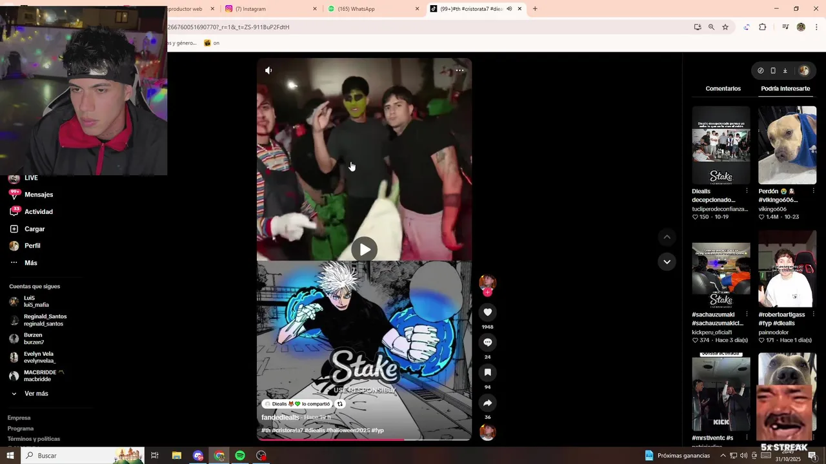Go to previous video with up arrow
The width and height of the screenshot is (826, 464).
pyautogui.click(x=667, y=237)
